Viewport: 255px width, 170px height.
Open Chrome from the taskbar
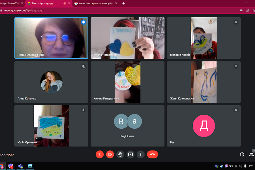click(x=2, y=166)
